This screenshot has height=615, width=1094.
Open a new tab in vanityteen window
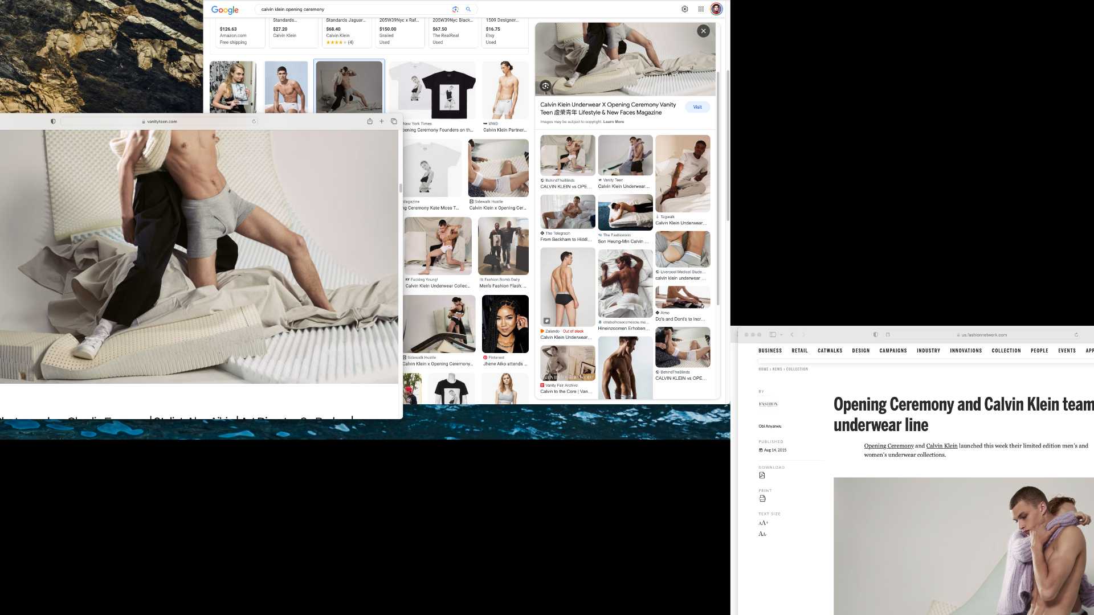tap(382, 121)
